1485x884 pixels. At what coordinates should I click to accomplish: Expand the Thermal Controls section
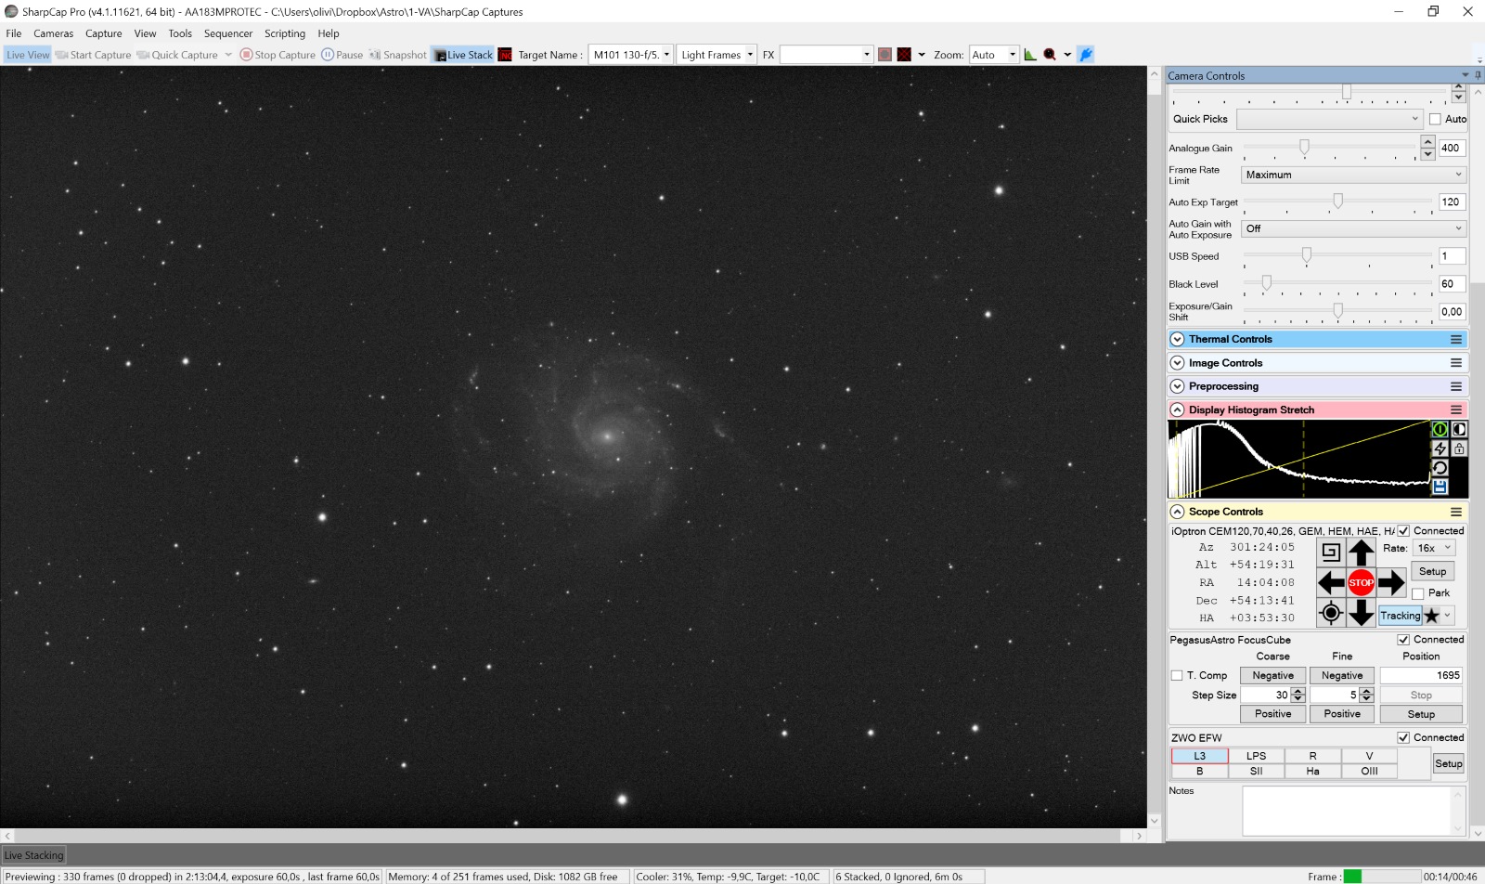click(x=1178, y=340)
